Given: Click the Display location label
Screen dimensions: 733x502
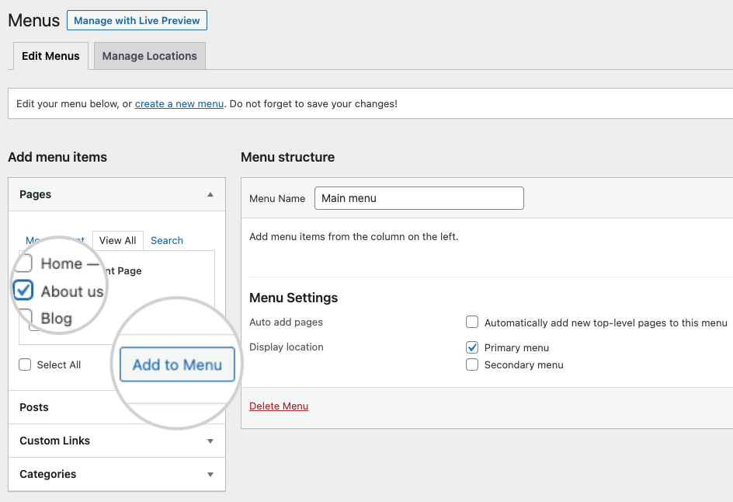Looking at the screenshot, I should (x=286, y=347).
